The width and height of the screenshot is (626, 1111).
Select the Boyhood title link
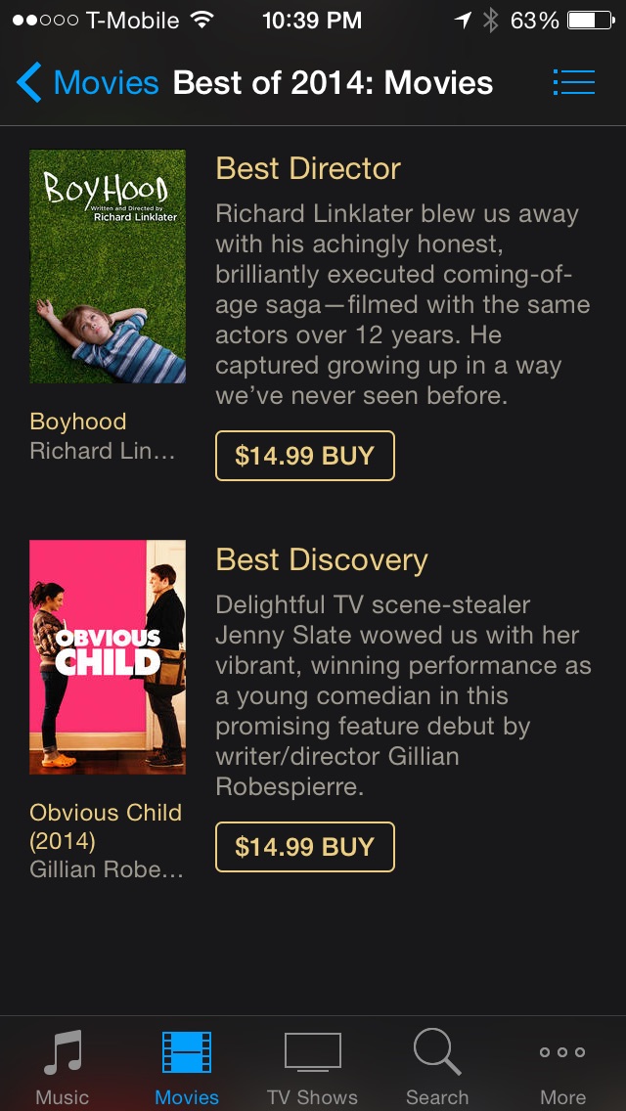click(x=78, y=422)
